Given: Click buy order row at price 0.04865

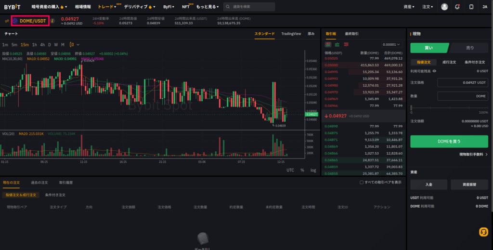Looking at the screenshot, I should (363, 160).
